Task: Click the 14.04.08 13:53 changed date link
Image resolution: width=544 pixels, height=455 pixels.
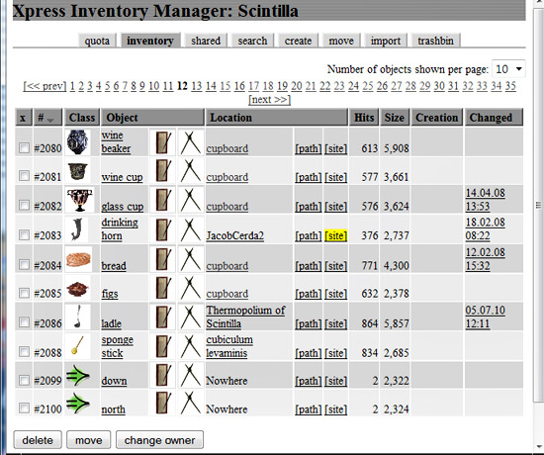Action: tap(485, 200)
